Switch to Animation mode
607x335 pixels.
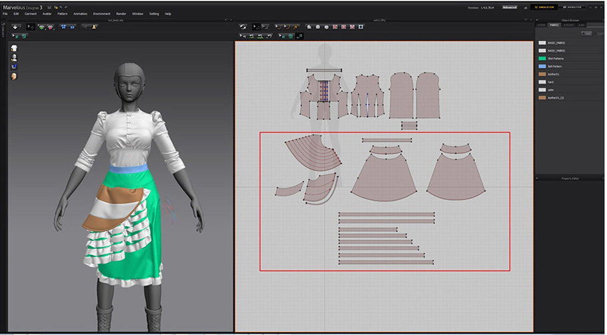[x=572, y=7]
